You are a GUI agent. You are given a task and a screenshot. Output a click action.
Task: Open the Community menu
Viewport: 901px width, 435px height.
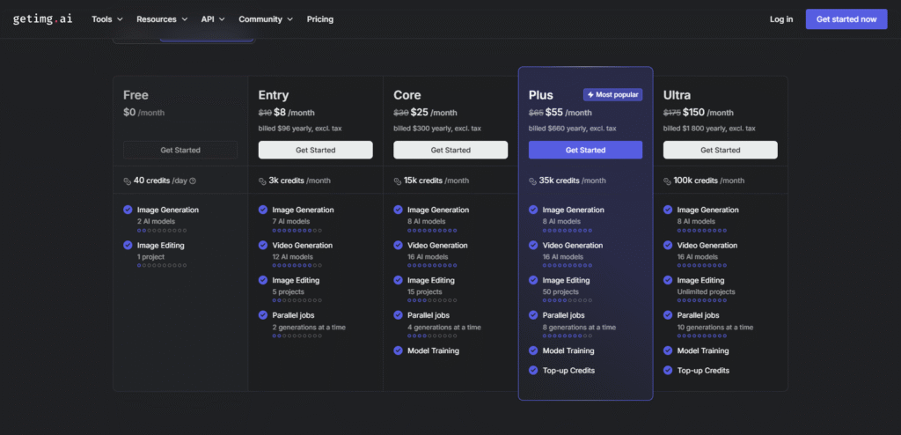266,19
